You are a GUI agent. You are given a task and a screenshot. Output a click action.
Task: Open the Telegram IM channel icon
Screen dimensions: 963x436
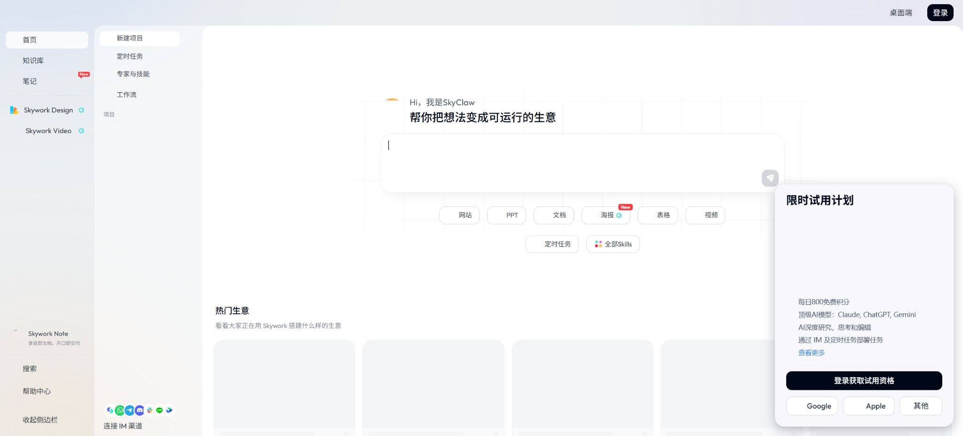pyautogui.click(x=130, y=410)
